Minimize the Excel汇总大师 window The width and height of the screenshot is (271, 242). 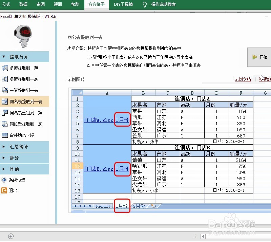coord(267,17)
